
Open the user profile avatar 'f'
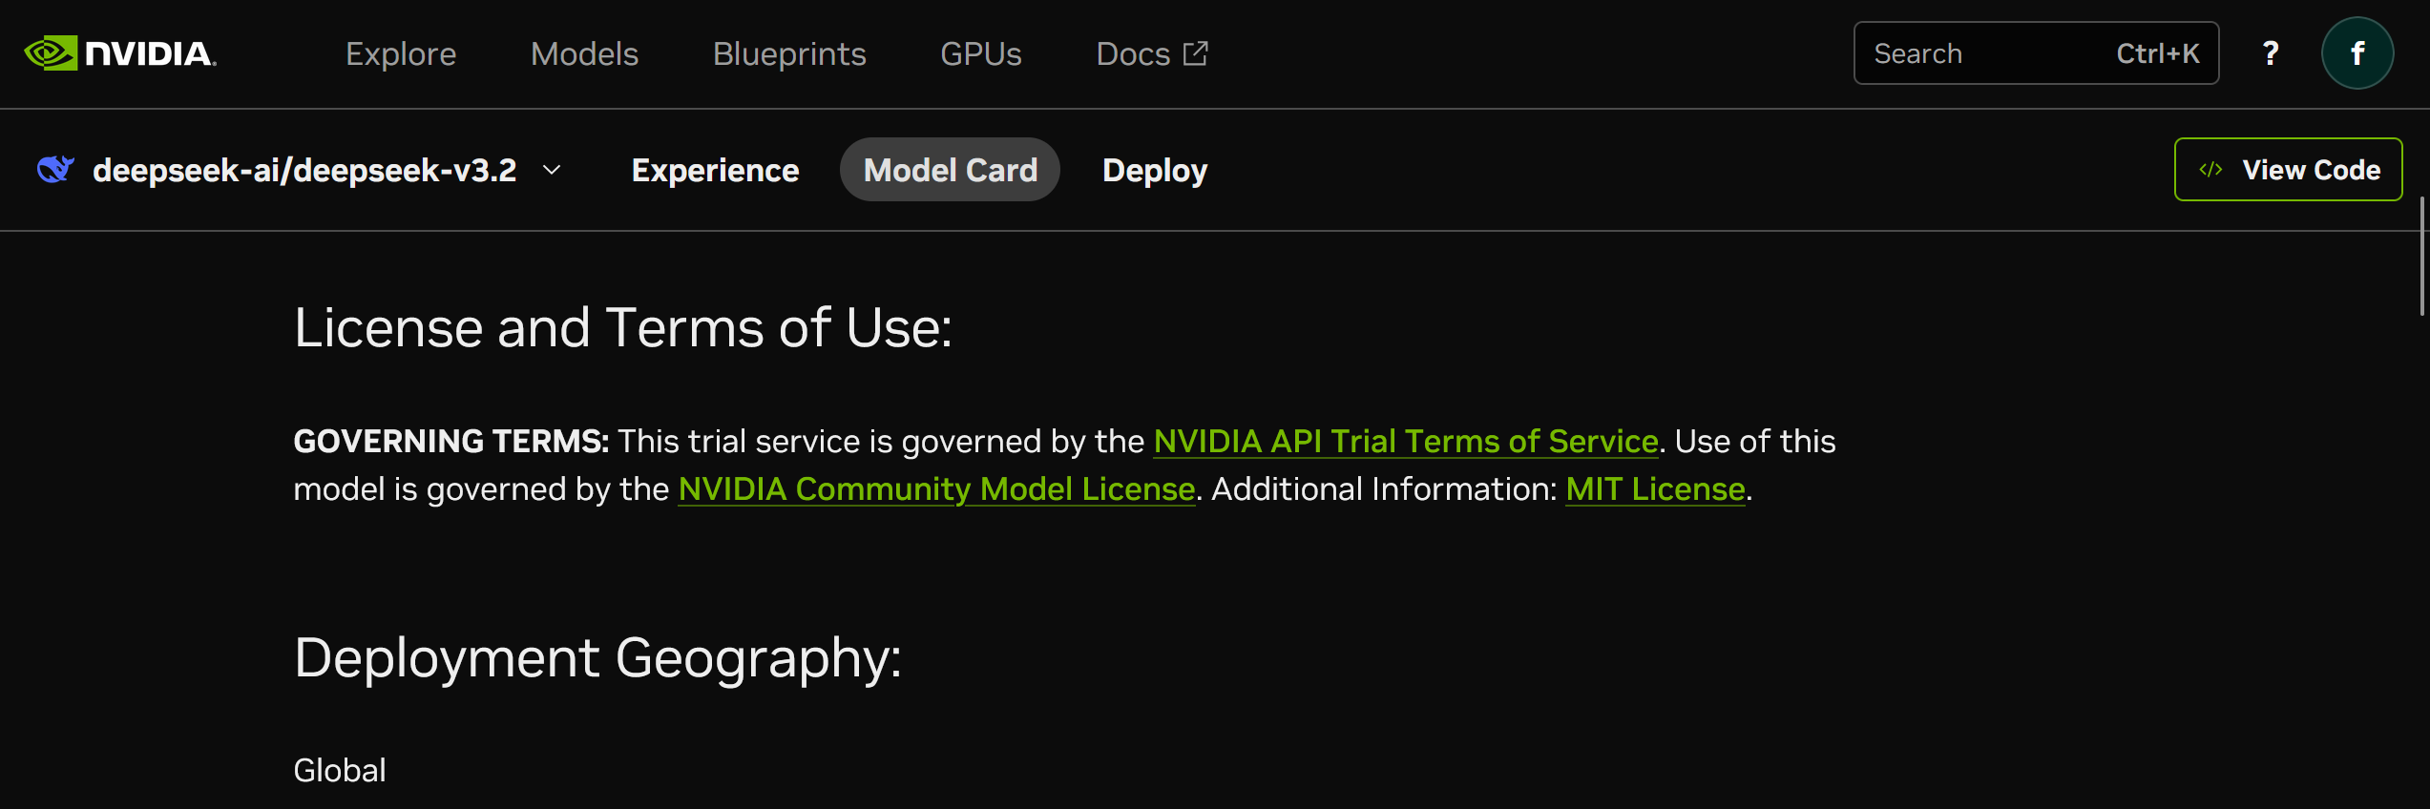point(2357,53)
